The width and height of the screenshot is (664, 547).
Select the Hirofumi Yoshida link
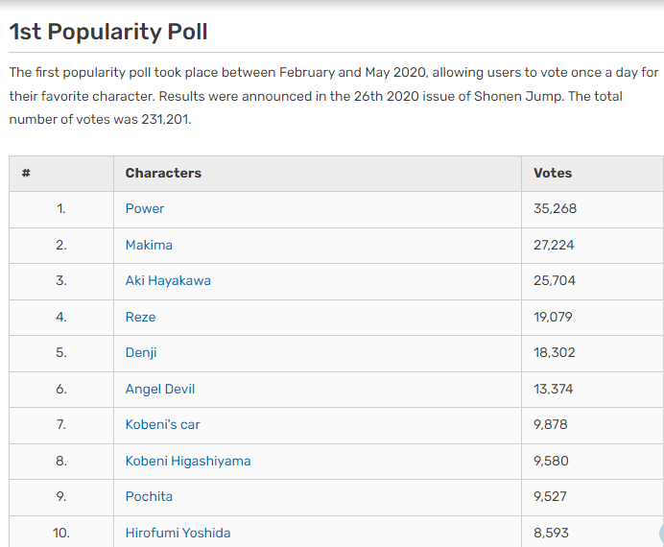pos(178,533)
